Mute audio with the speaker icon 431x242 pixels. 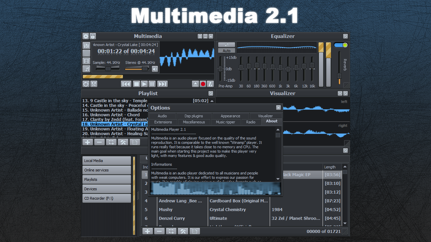(155, 69)
